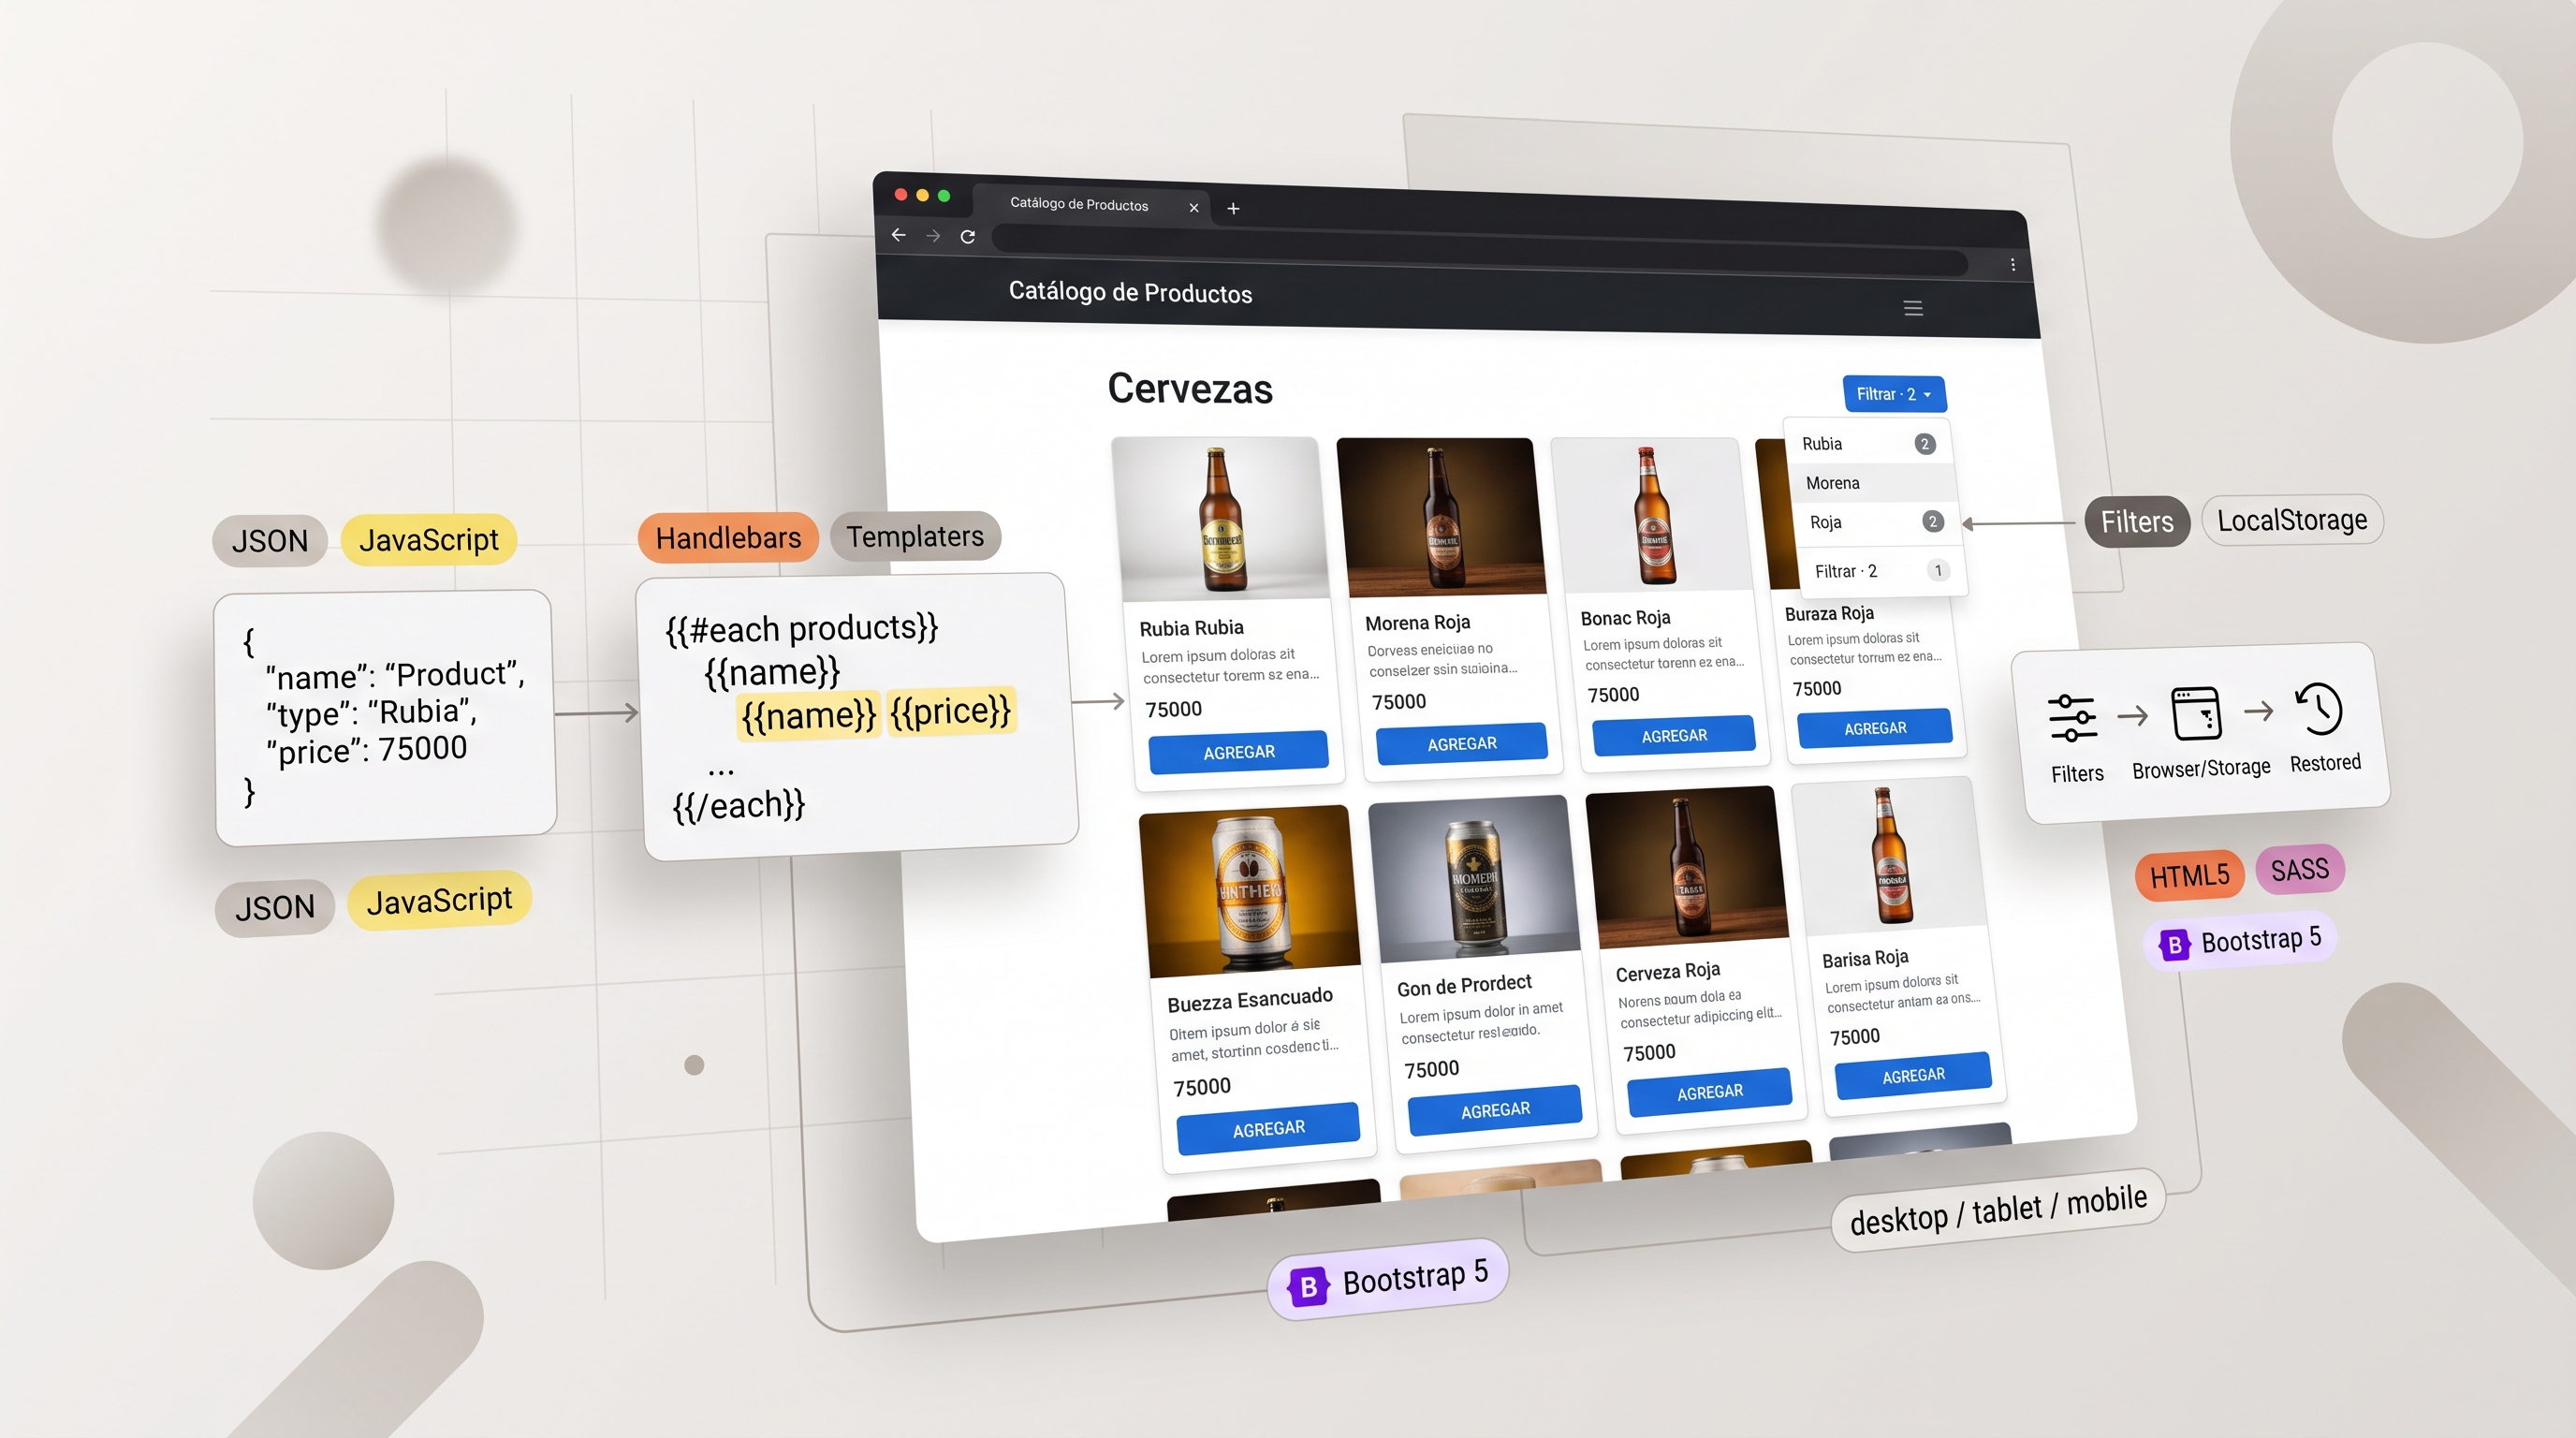Click the macOS green maximize window dot
The width and height of the screenshot is (2576, 1438).
(943, 196)
